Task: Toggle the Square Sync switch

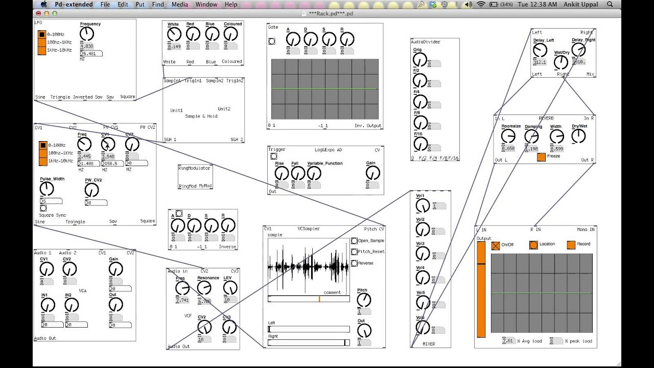Action: pyautogui.click(x=43, y=208)
